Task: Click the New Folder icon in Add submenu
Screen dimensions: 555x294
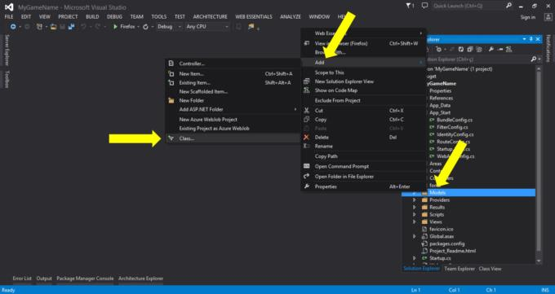Action: click(171, 100)
